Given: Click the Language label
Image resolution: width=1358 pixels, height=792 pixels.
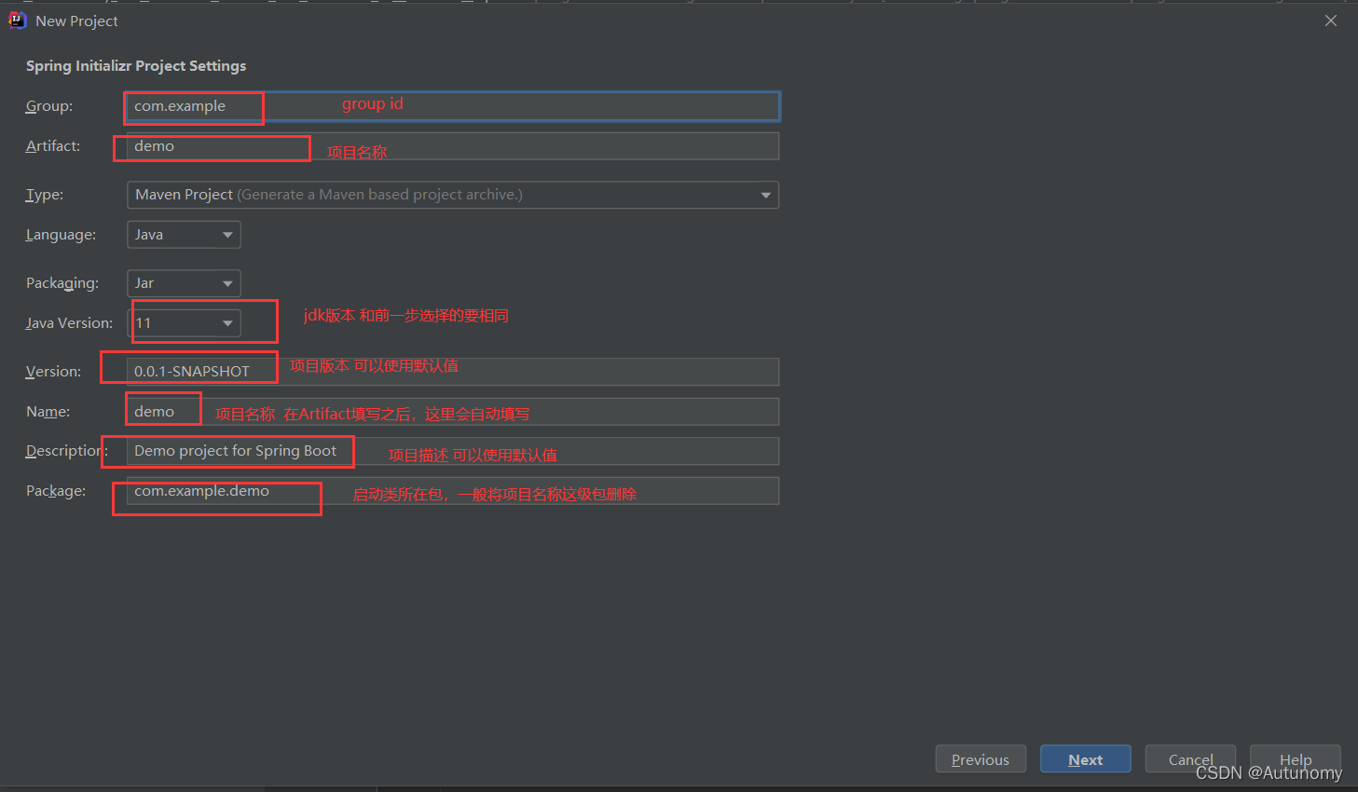Looking at the screenshot, I should [61, 235].
